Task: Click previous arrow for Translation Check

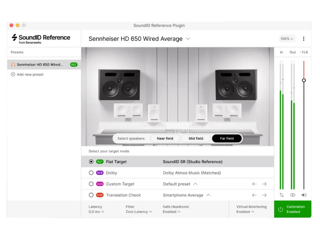Action: point(254,195)
